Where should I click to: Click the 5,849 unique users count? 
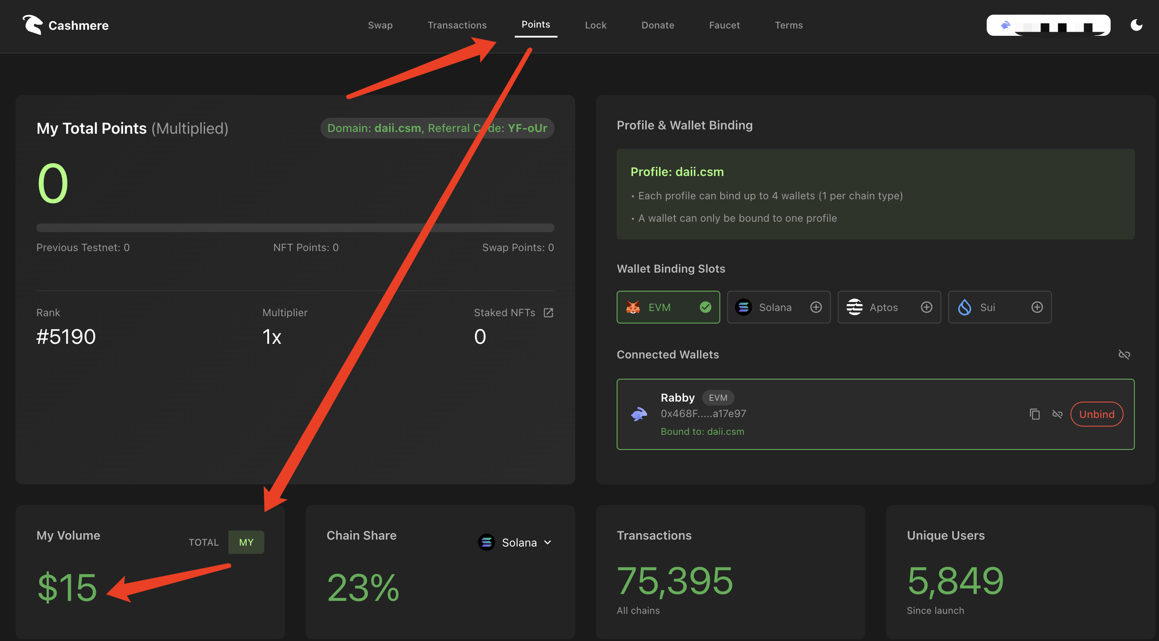(955, 581)
